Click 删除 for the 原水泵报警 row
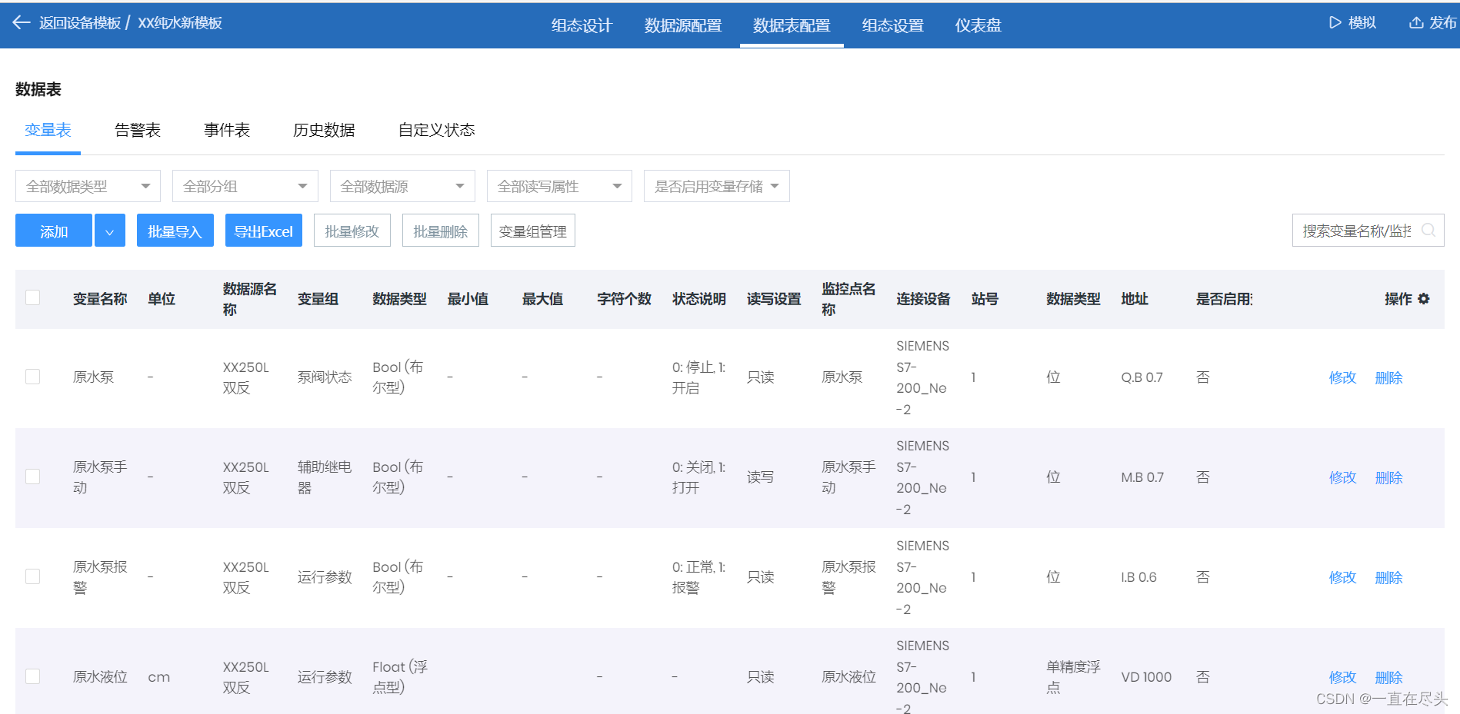 click(1389, 577)
